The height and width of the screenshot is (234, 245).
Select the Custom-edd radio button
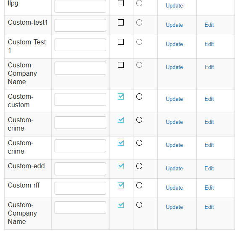click(x=139, y=166)
